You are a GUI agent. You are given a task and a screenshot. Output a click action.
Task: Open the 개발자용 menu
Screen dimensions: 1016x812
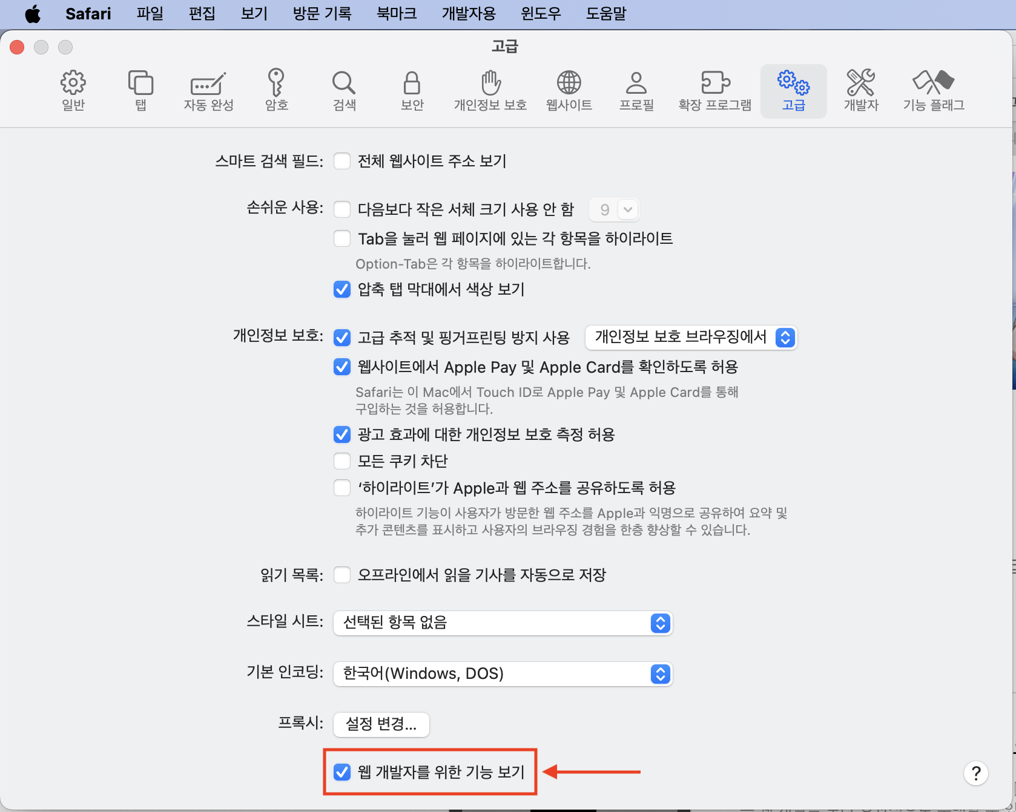point(469,14)
